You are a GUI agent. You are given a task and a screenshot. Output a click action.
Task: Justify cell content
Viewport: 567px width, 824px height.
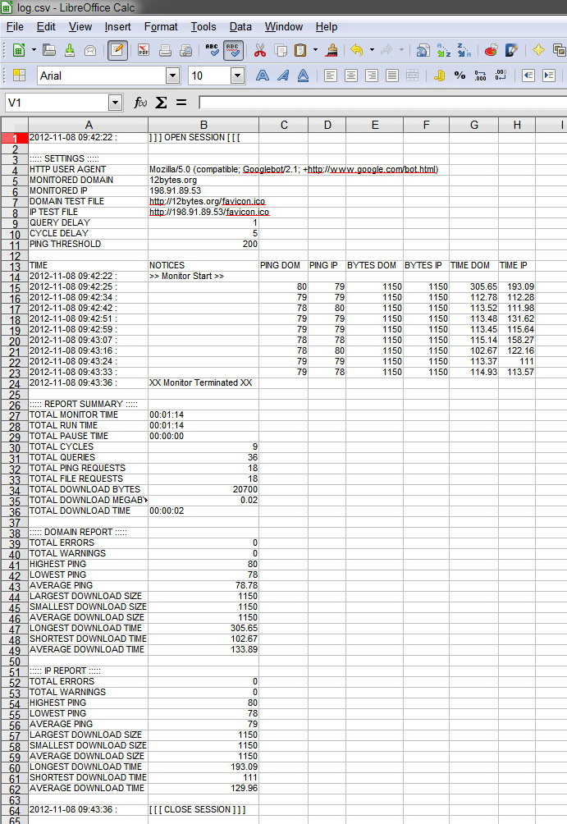click(392, 76)
